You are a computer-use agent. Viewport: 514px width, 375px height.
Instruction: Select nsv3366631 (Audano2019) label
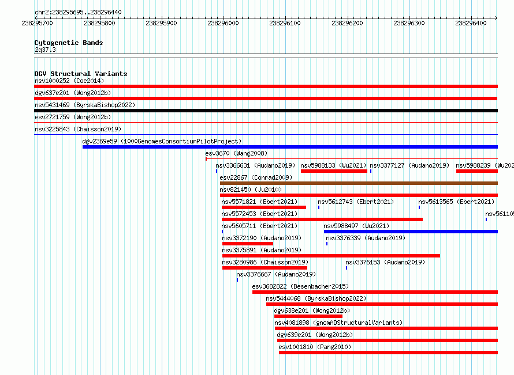coord(255,165)
